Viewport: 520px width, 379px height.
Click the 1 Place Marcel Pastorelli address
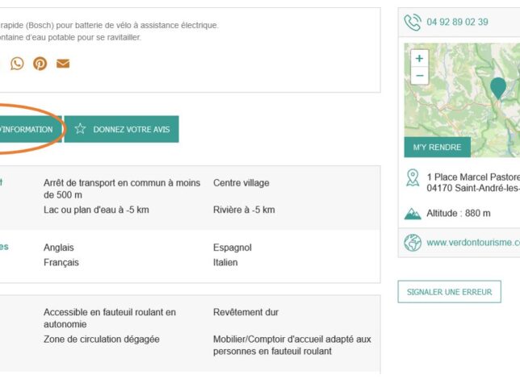point(472,177)
